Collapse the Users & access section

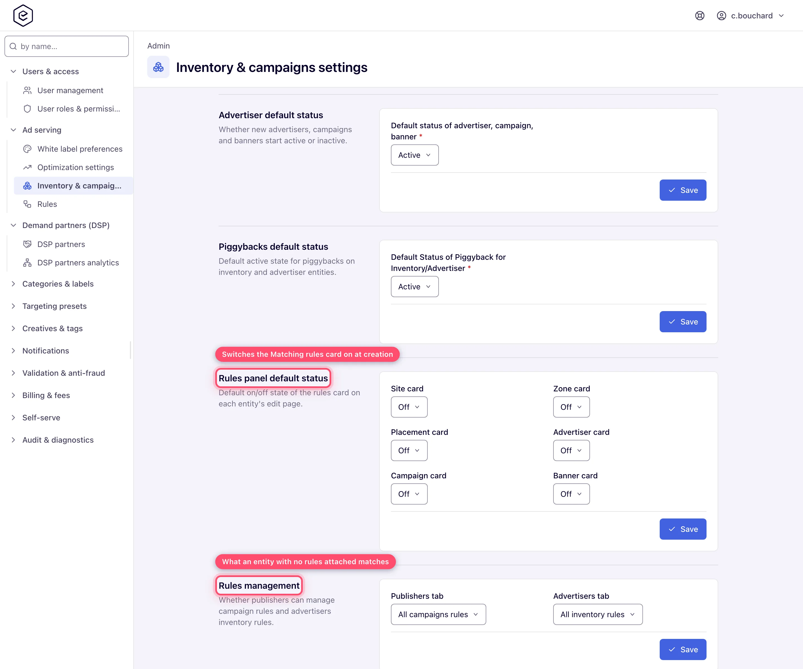(13, 71)
